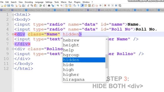Switch to the apply-online.php tab
The image size is (164, 92).
click(124, 10)
